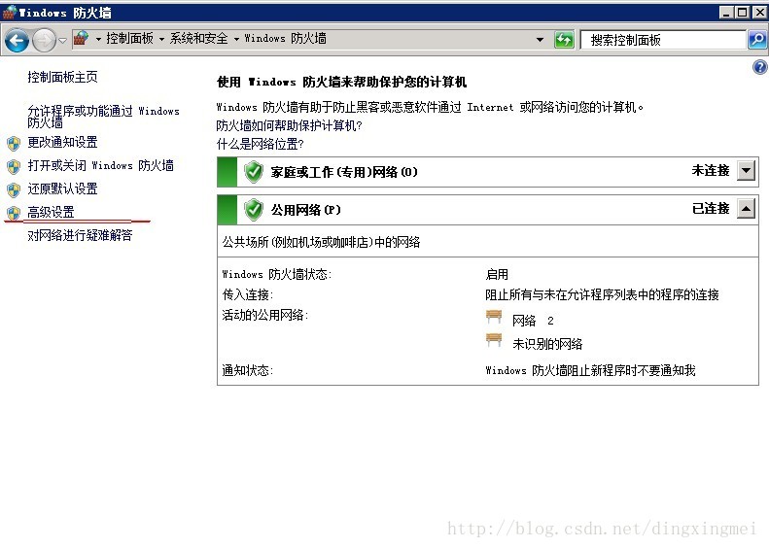Image resolution: width=769 pixels, height=548 pixels.
Task: Expand the 家庭或工作 network section arrow
Action: point(747,171)
